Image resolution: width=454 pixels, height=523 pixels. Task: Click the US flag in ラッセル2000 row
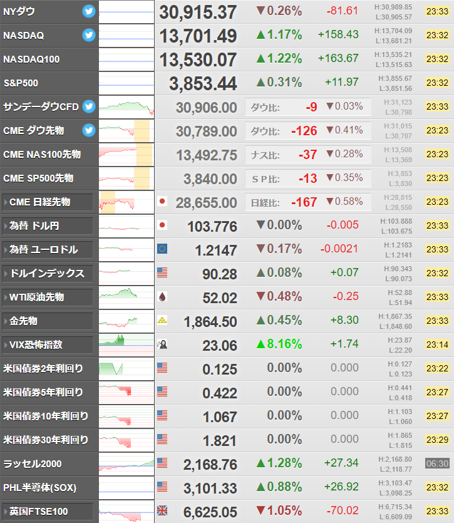coord(162,463)
